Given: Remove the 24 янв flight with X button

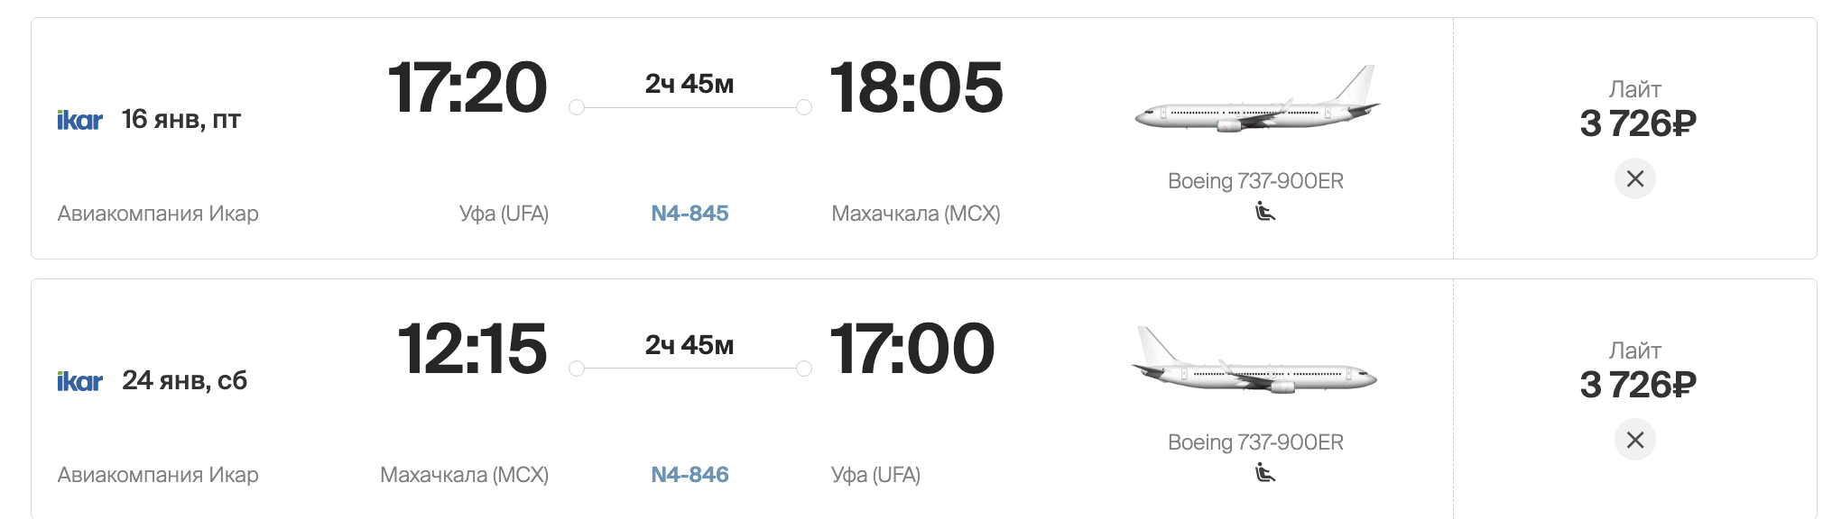Looking at the screenshot, I should [1634, 440].
